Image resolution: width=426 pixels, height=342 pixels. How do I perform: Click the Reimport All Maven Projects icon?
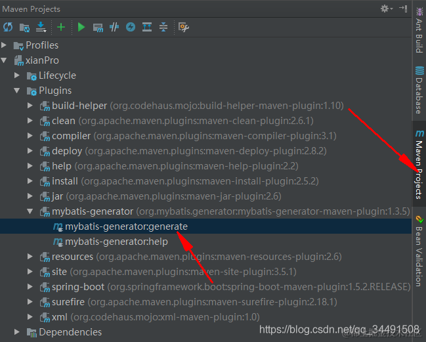(x=8, y=27)
